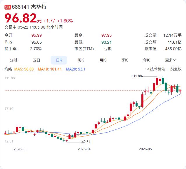Click the percent change +1.86%
The width and height of the screenshot is (186, 169).
click(65, 21)
